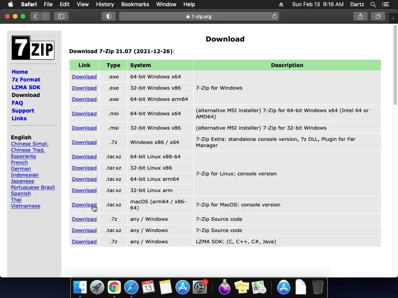This screenshot has height=298, width=398.
Task: Launch Google Chrome from the dock
Action: [x=114, y=287]
